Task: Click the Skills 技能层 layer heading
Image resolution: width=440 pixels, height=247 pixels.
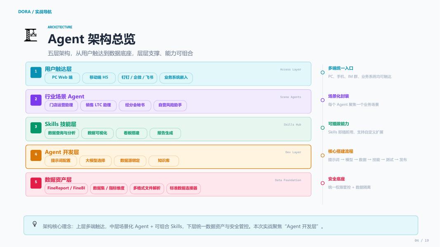Action: [61, 124]
